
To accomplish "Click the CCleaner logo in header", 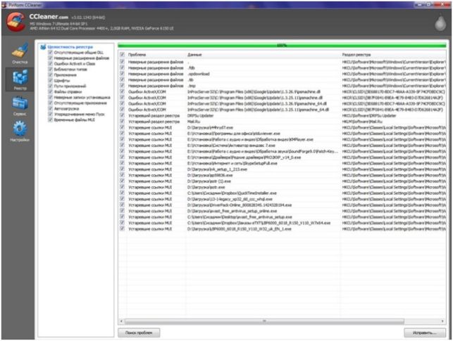I will 16,22.
